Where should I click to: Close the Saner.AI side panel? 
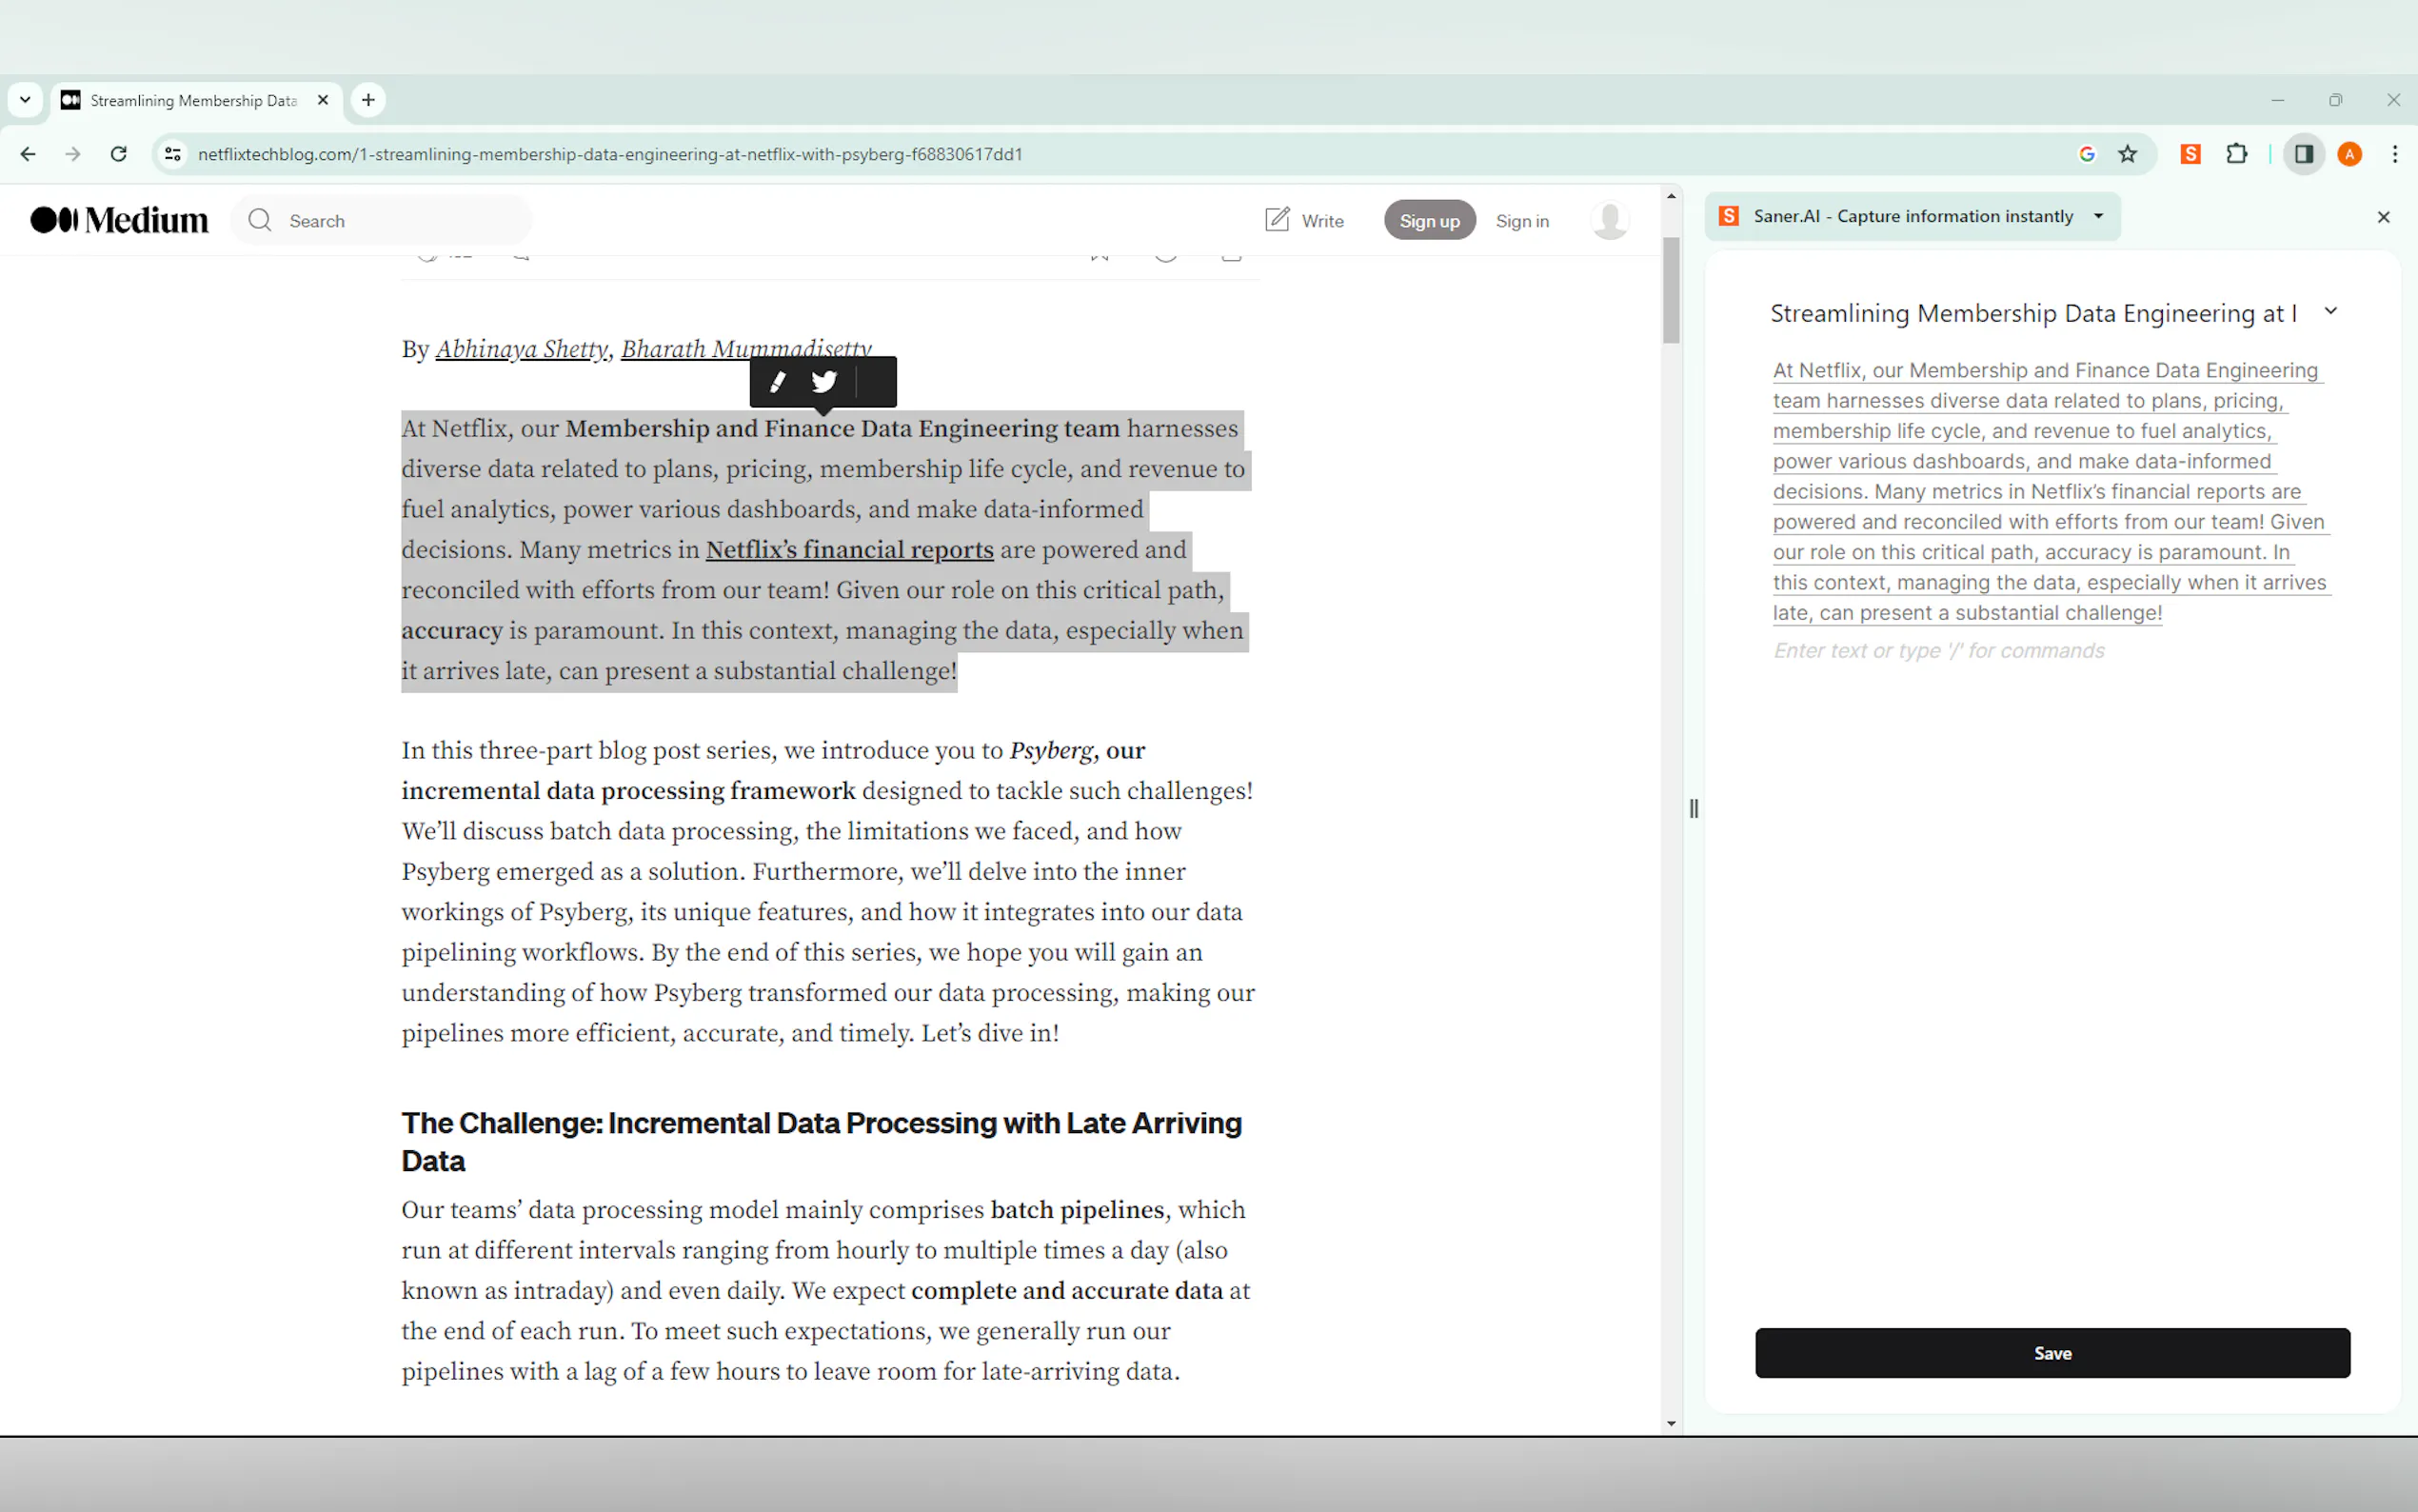[2384, 217]
